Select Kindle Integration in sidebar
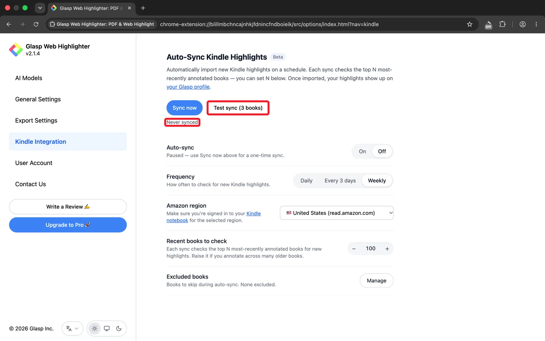The height and width of the screenshot is (341, 545). pos(68,142)
